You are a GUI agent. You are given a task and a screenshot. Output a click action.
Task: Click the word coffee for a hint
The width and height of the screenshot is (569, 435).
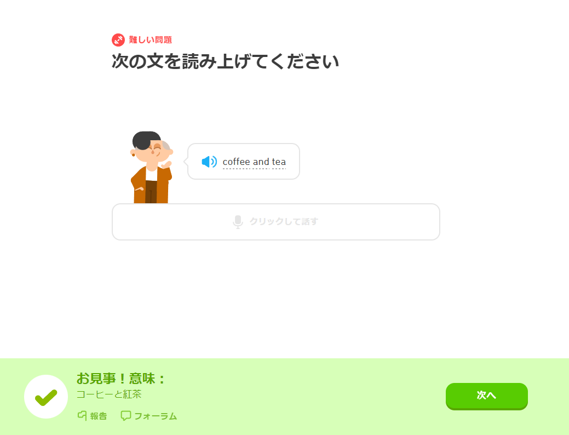click(236, 162)
